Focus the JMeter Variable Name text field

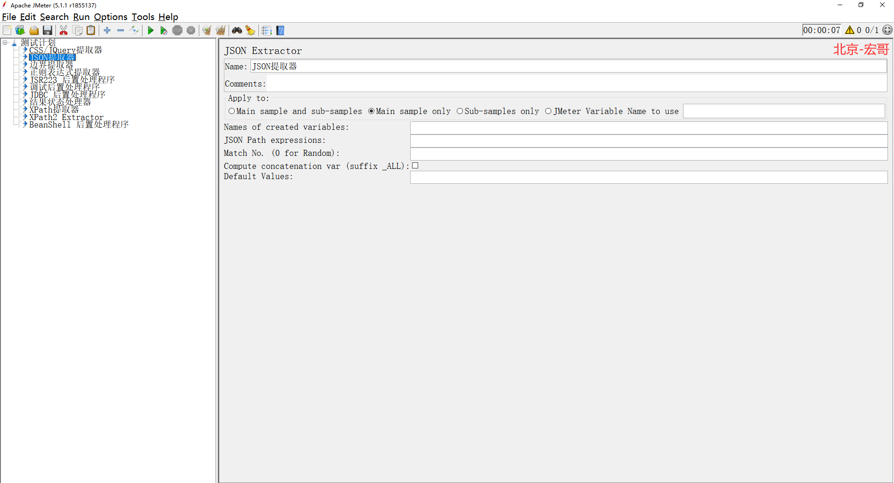784,111
